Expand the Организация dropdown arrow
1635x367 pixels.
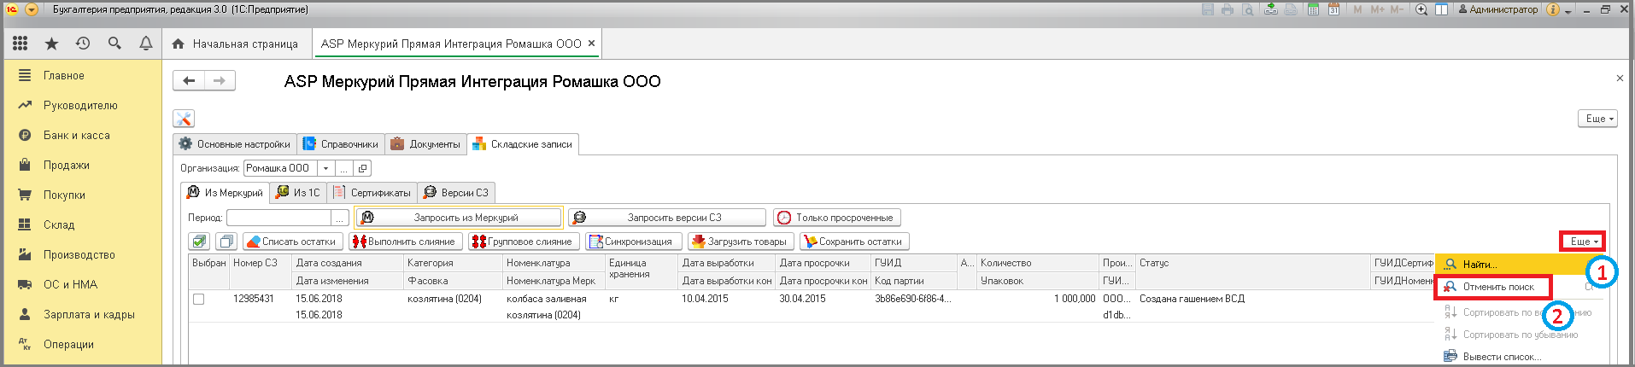(325, 168)
